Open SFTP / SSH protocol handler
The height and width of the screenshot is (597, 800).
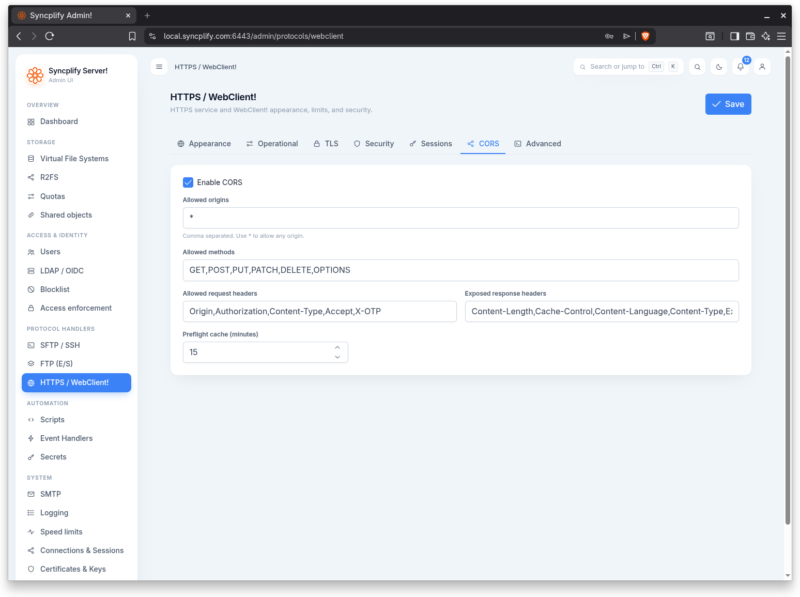click(76, 345)
